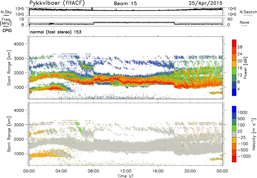Select the "N.Sky" legend label
The image size is (257, 178).
click(6, 12)
